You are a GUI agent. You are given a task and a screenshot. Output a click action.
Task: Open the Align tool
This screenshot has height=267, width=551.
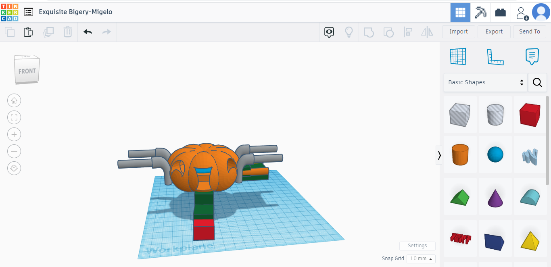(x=408, y=32)
